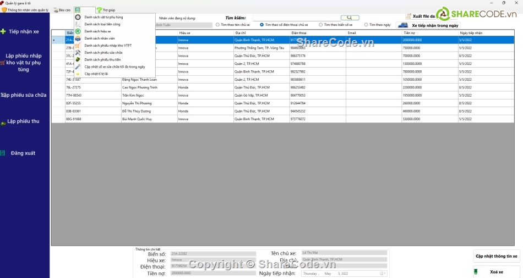Click the green plus icon beside Tiếp nhận xe

pos(3,32)
